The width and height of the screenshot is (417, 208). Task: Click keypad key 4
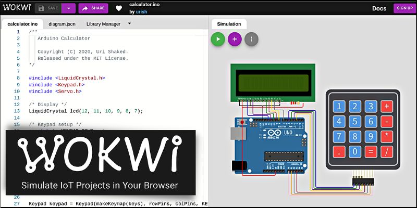(x=339, y=122)
